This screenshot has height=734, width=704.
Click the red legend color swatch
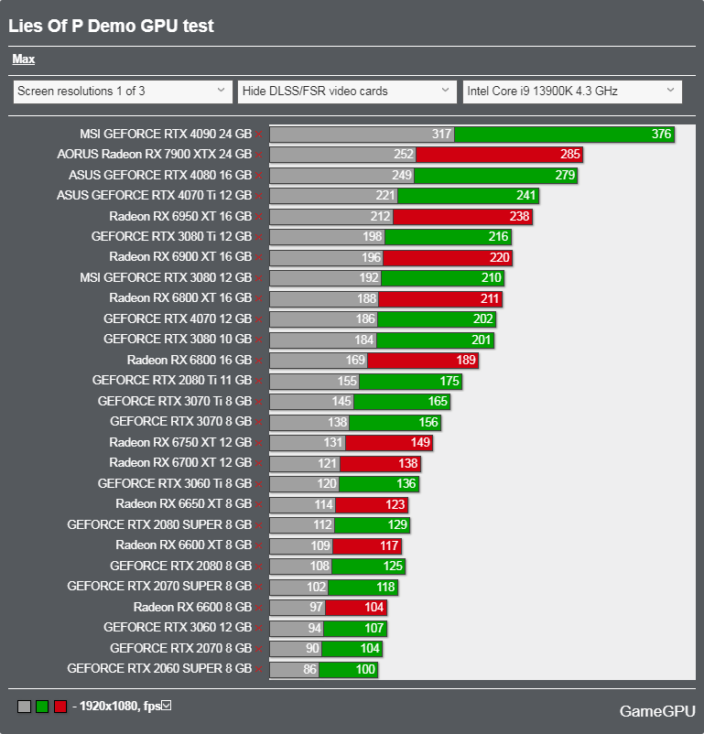[x=60, y=707]
